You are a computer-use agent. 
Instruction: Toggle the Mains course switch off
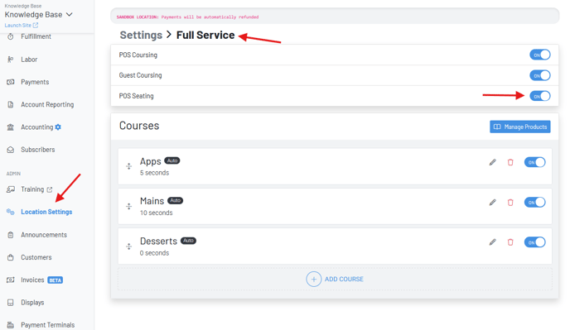(534, 202)
